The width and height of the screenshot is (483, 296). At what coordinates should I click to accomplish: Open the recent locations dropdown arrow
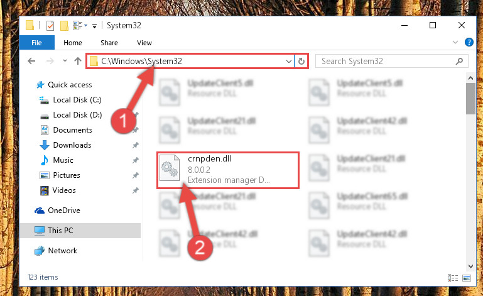click(x=65, y=61)
